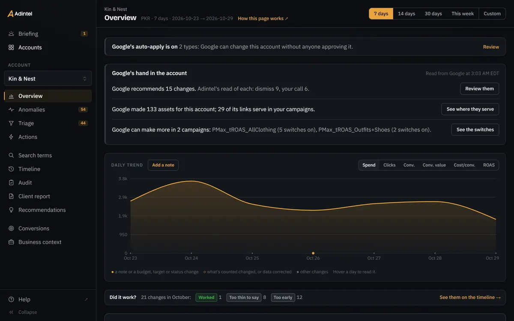Switch chart to Conv. value
Screen dimensions: 514x321
434,165
